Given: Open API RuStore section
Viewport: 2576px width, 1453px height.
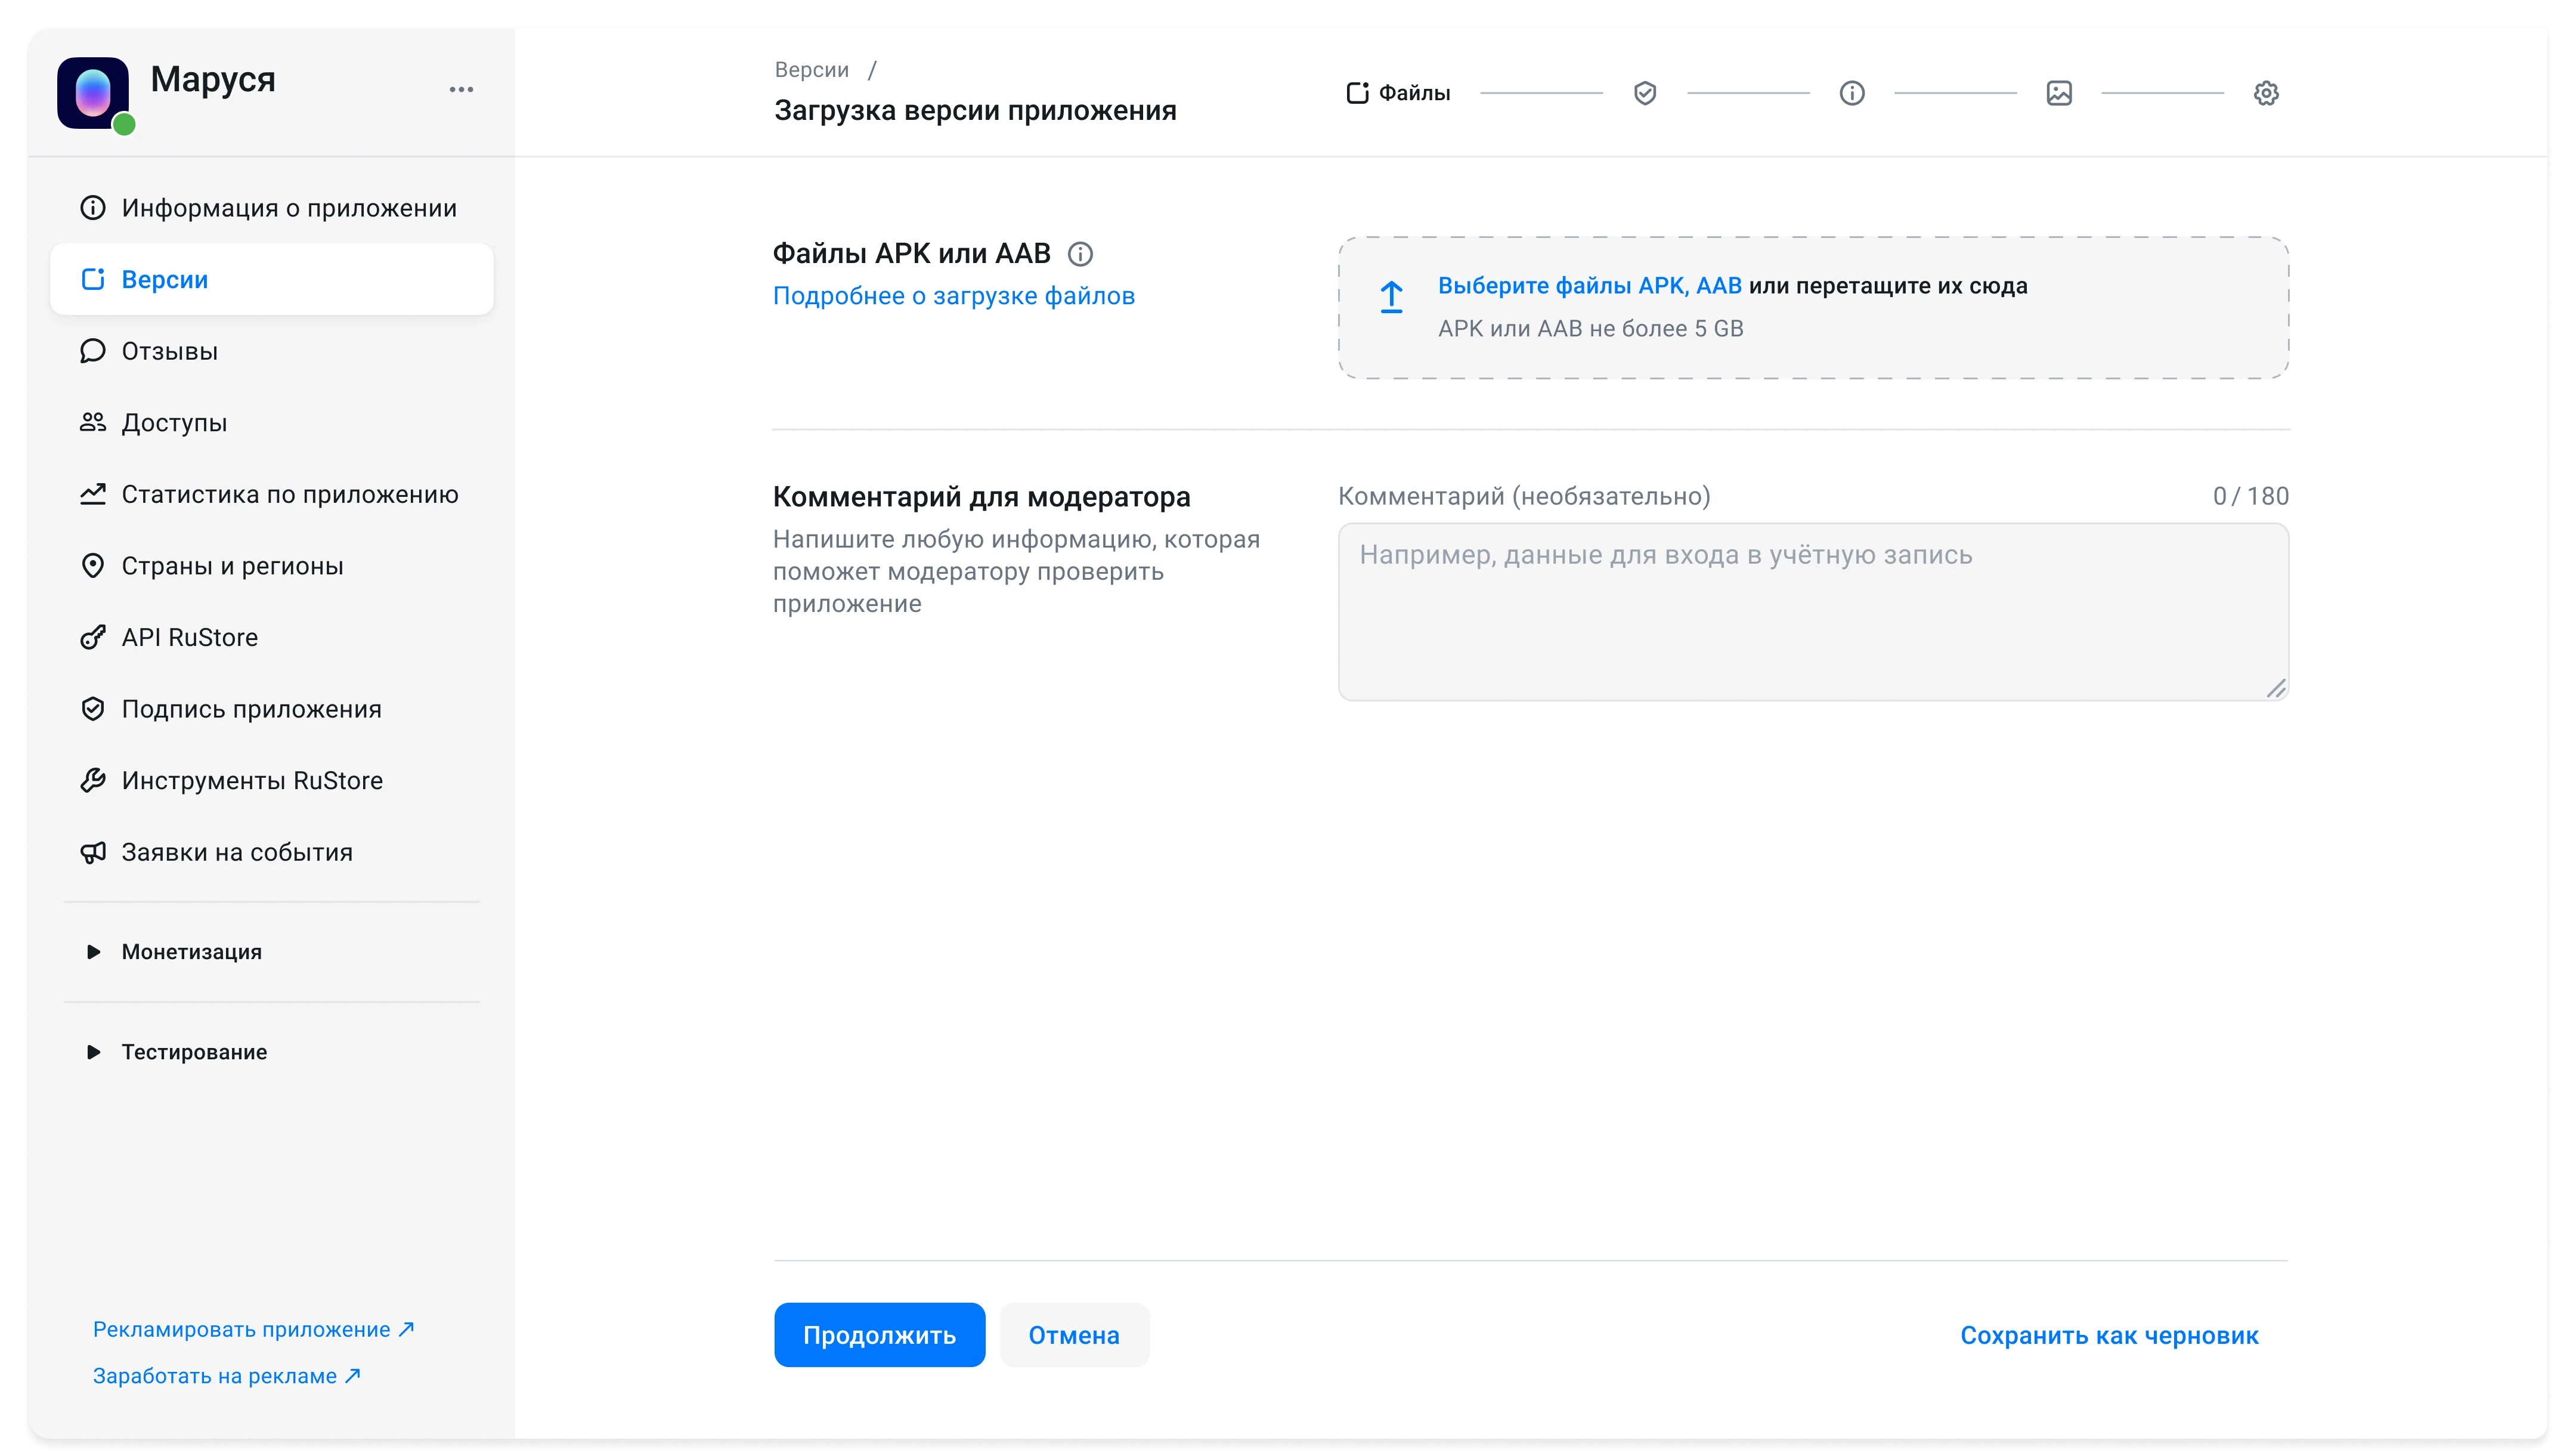Looking at the screenshot, I should (272, 637).
